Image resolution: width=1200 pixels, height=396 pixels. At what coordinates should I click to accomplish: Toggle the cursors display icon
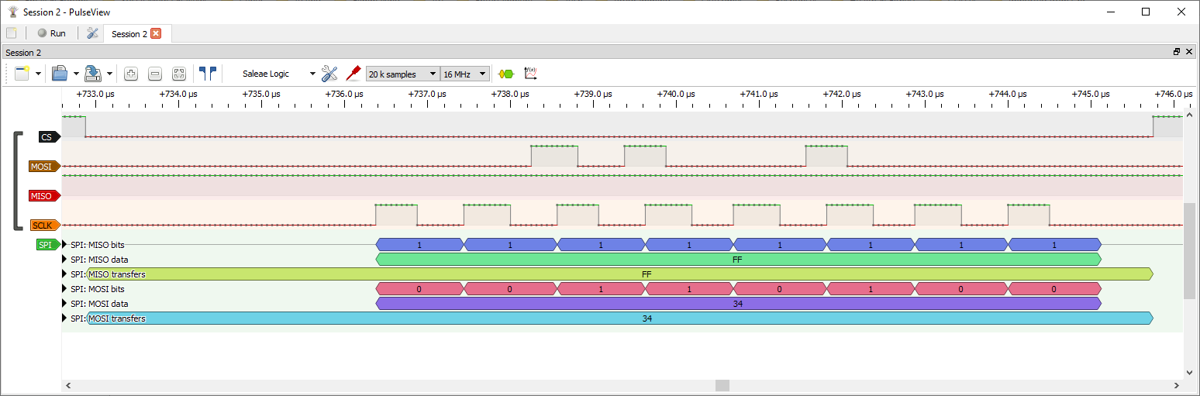[208, 74]
